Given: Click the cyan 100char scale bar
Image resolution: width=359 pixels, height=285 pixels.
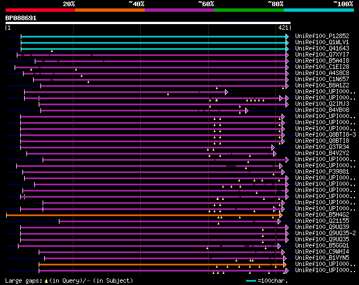Looking at the screenshot, I should (251, 281).
